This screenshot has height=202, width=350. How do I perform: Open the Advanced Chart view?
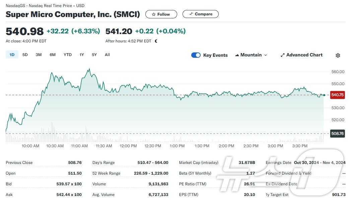click(x=301, y=55)
